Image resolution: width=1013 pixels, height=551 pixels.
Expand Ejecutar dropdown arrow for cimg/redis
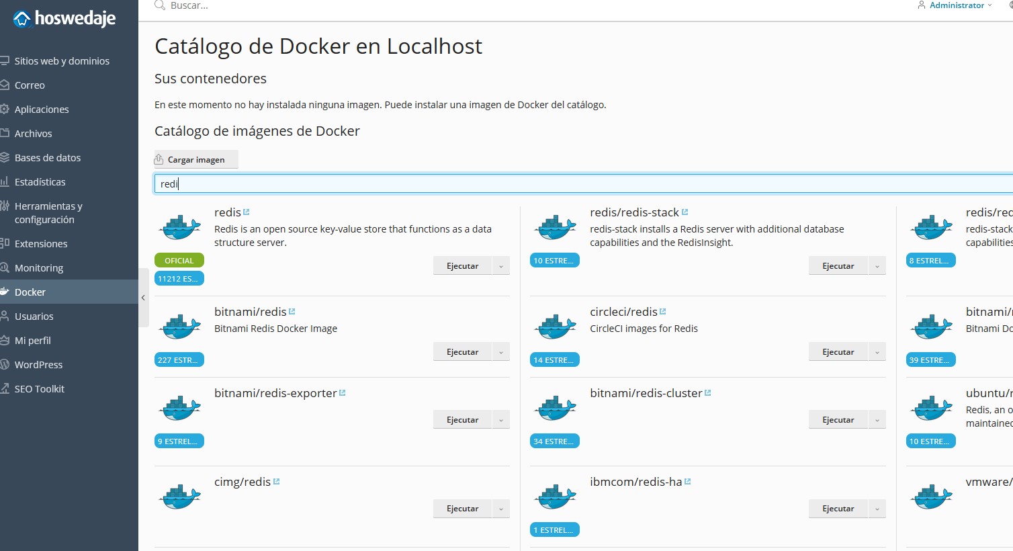(x=501, y=509)
